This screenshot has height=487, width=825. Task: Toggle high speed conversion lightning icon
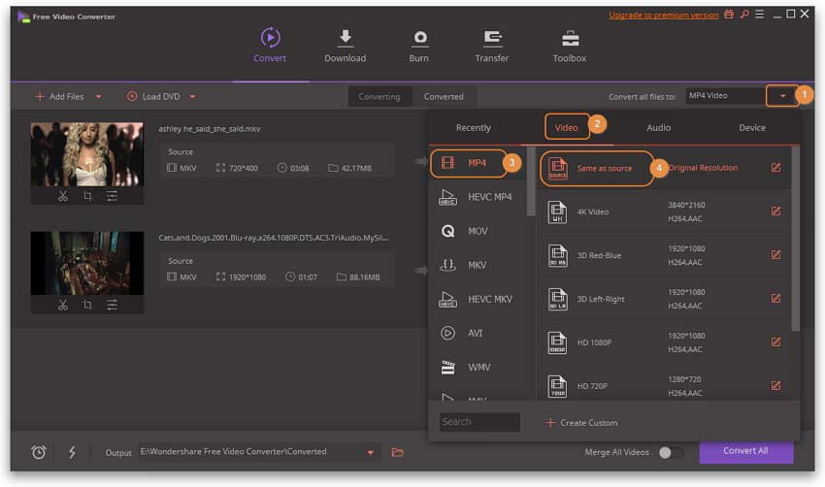click(72, 452)
